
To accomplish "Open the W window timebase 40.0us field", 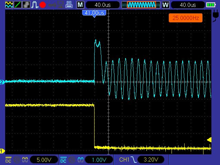I will point(187,5).
